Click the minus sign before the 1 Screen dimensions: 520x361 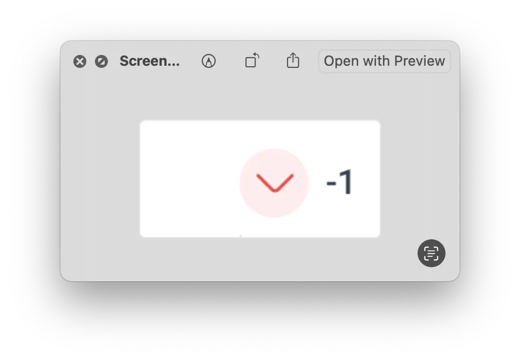(x=331, y=183)
